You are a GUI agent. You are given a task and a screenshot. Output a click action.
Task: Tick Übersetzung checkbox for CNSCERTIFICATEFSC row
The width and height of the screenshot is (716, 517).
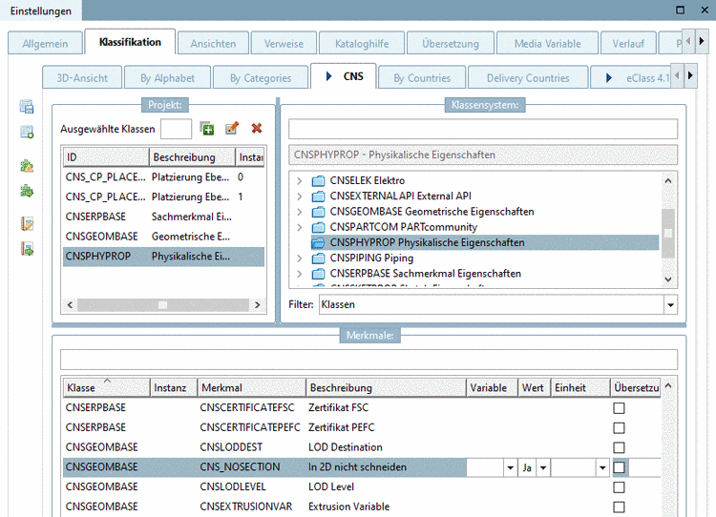tap(619, 407)
